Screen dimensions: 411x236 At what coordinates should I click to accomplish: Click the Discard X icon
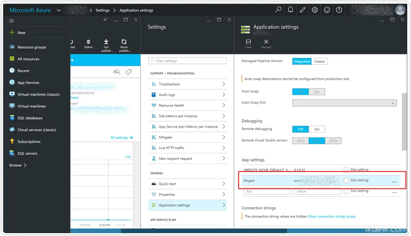coord(266,41)
